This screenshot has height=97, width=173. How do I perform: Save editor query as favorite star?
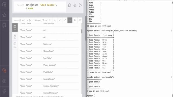69,5
